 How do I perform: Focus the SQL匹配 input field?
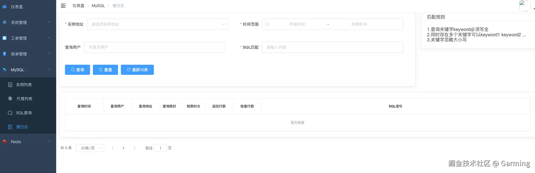(333, 47)
